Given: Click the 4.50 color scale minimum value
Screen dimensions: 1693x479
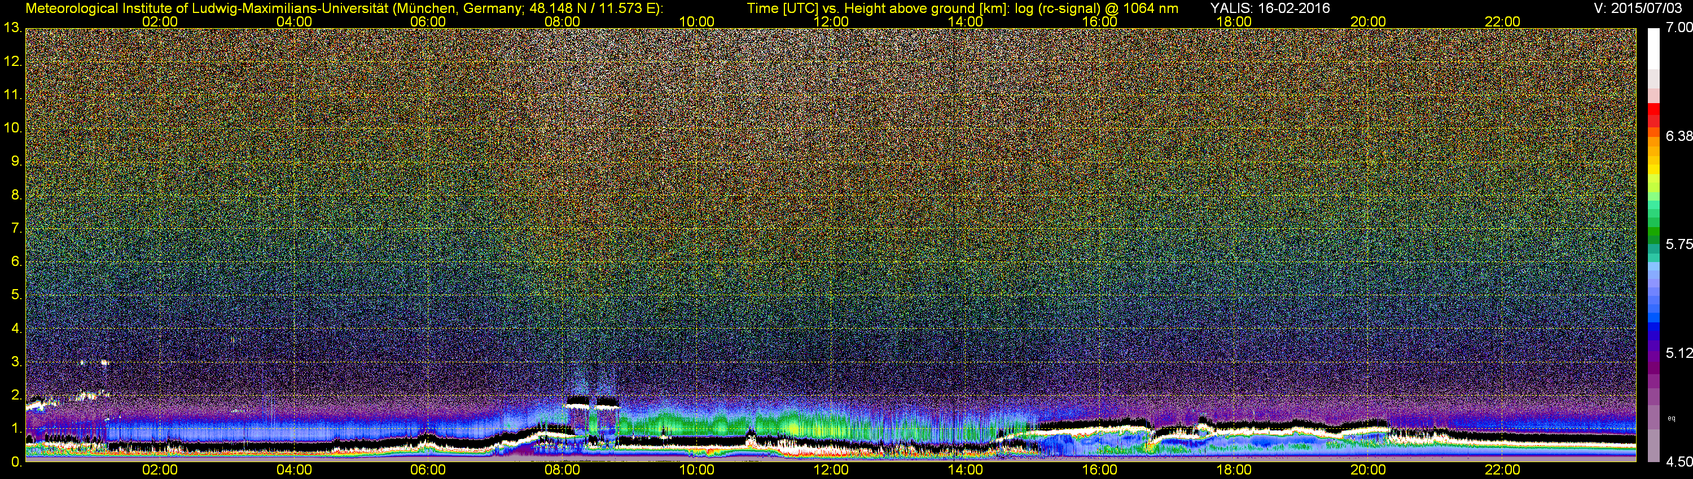Looking at the screenshot, I should [1679, 462].
